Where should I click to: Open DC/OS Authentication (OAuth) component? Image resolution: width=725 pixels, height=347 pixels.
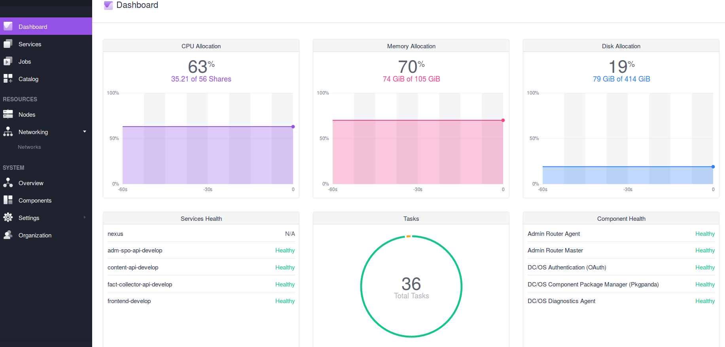pos(567,267)
